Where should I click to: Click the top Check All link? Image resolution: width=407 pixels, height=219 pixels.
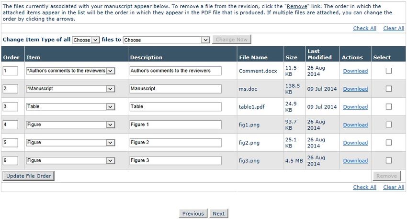click(x=364, y=28)
